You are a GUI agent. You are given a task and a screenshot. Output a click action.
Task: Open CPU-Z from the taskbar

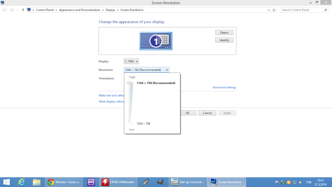coord(91,182)
